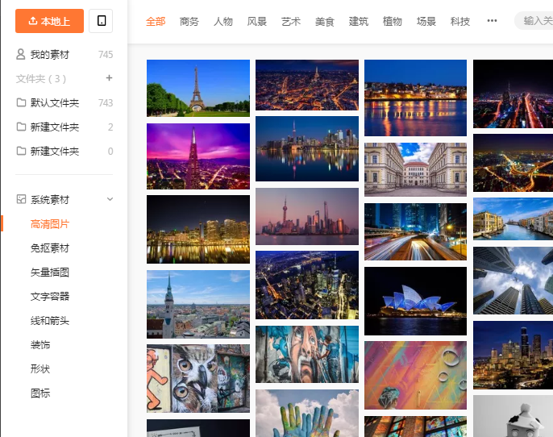Image resolution: width=553 pixels, height=437 pixels.
Task: Select the colorful abstract water drops image
Action: click(415, 375)
